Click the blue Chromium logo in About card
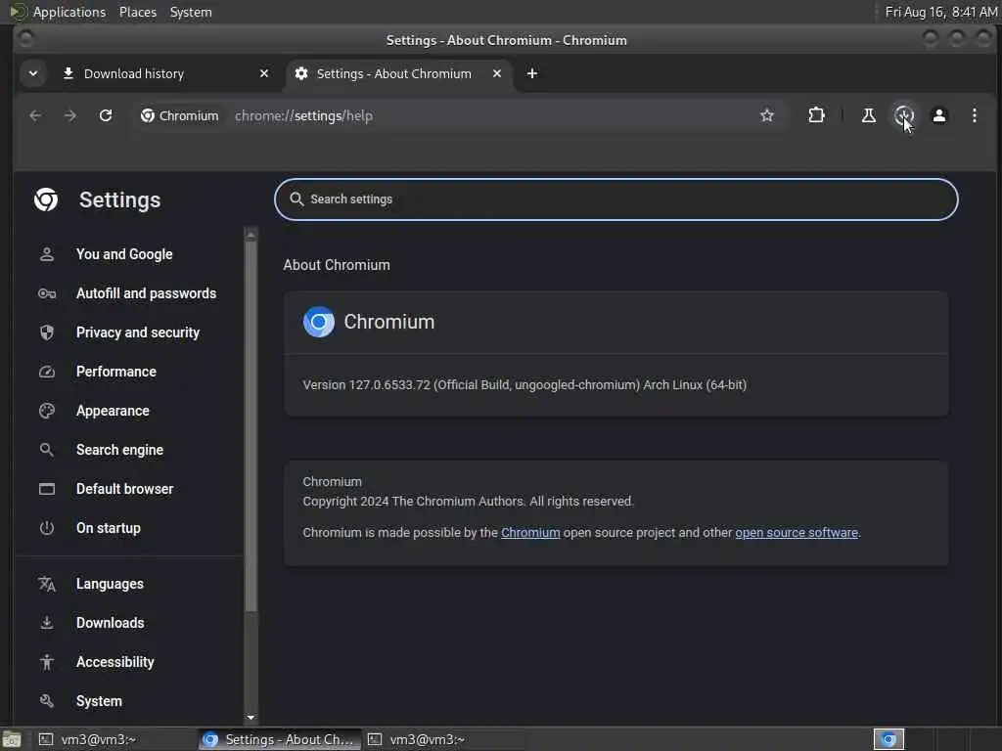The height and width of the screenshot is (751, 1002). pos(318,322)
